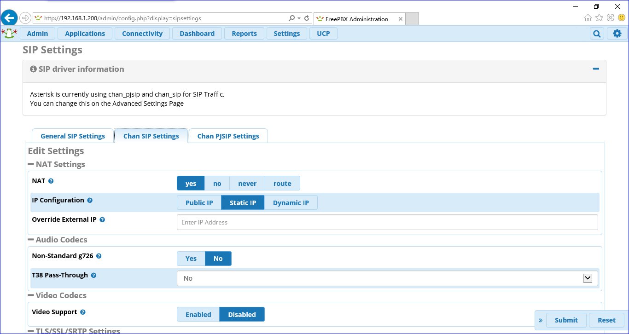This screenshot has width=629, height=334.
Task: Open the search magnifier in navbar
Action: pos(597,34)
